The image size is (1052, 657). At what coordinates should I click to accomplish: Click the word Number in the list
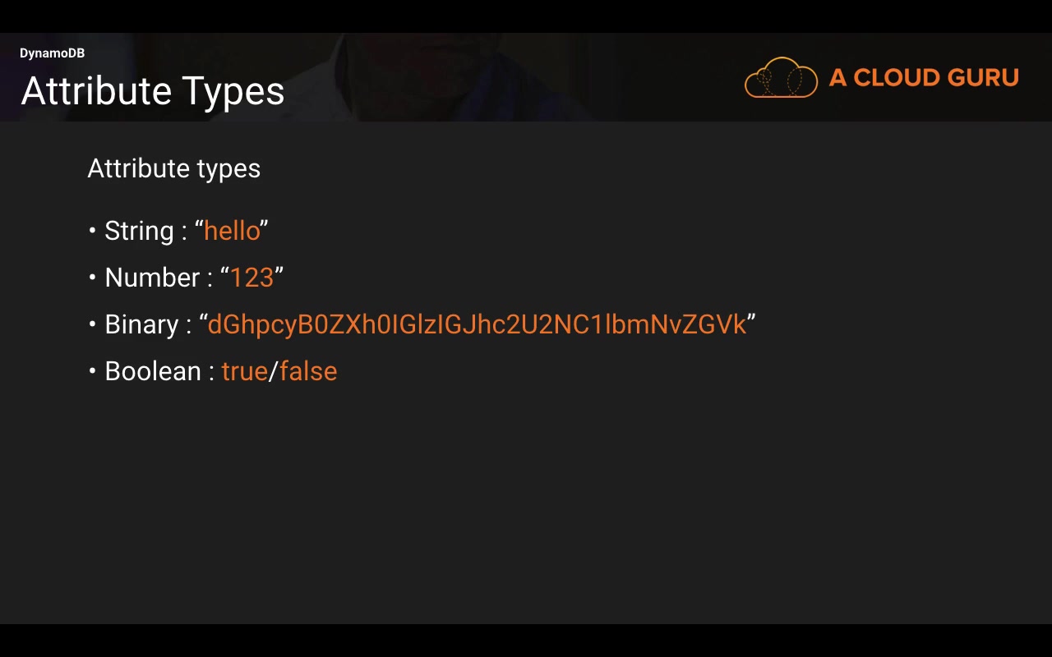[x=152, y=278]
